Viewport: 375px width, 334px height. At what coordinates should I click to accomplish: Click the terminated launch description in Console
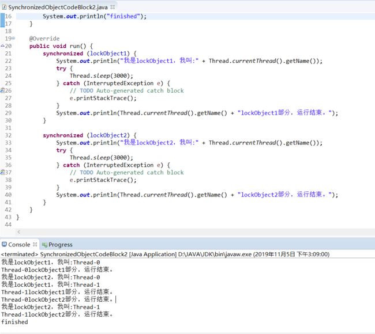click(x=165, y=255)
